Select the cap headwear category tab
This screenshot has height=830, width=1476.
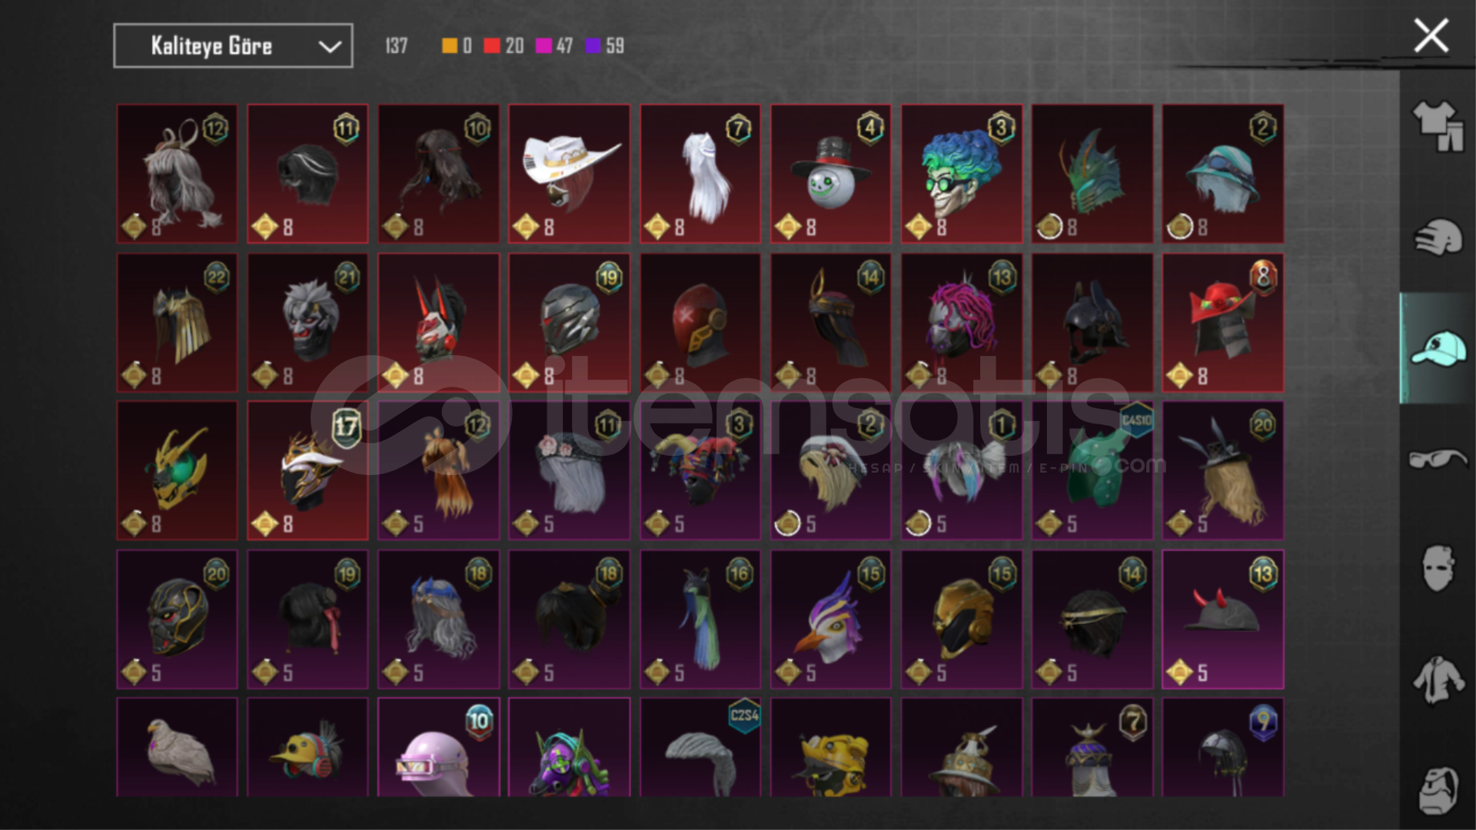click(1438, 348)
